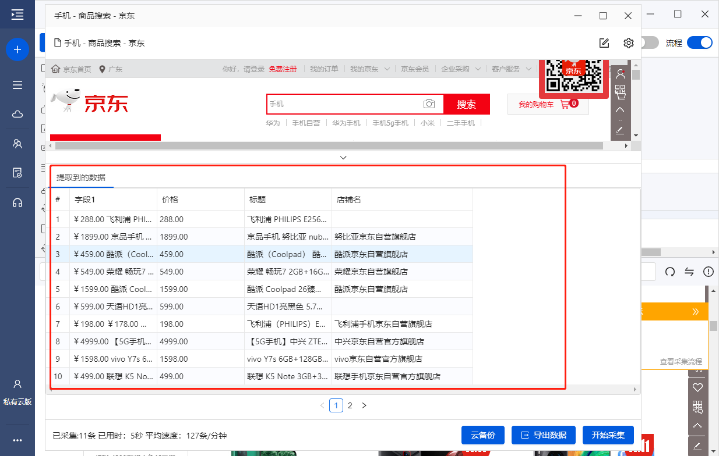Click the 努比亚京东自营旗舰店 cell
The height and width of the screenshot is (456, 719).
pos(402,237)
